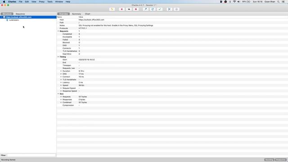This screenshot has width=288, height=162.
Task: Compose a request with the pen icon
Action: tap(145, 9)
